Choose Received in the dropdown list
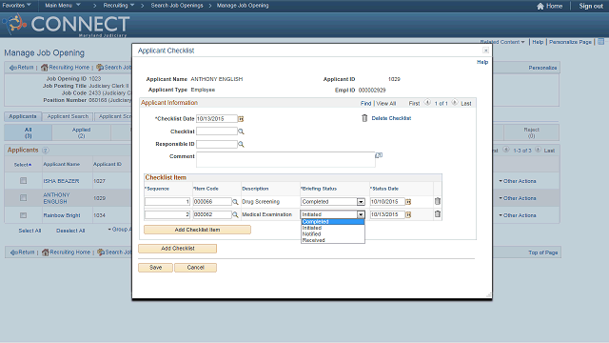The width and height of the screenshot is (609, 343). (x=332, y=240)
